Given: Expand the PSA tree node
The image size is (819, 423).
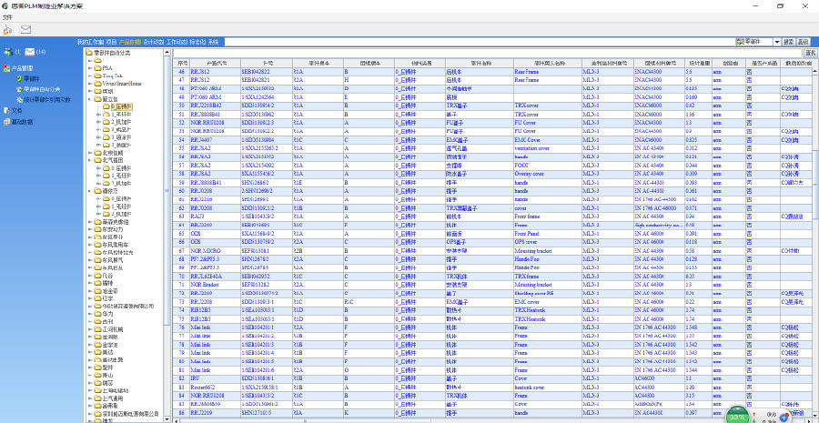Looking at the screenshot, I should pos(90,68).
